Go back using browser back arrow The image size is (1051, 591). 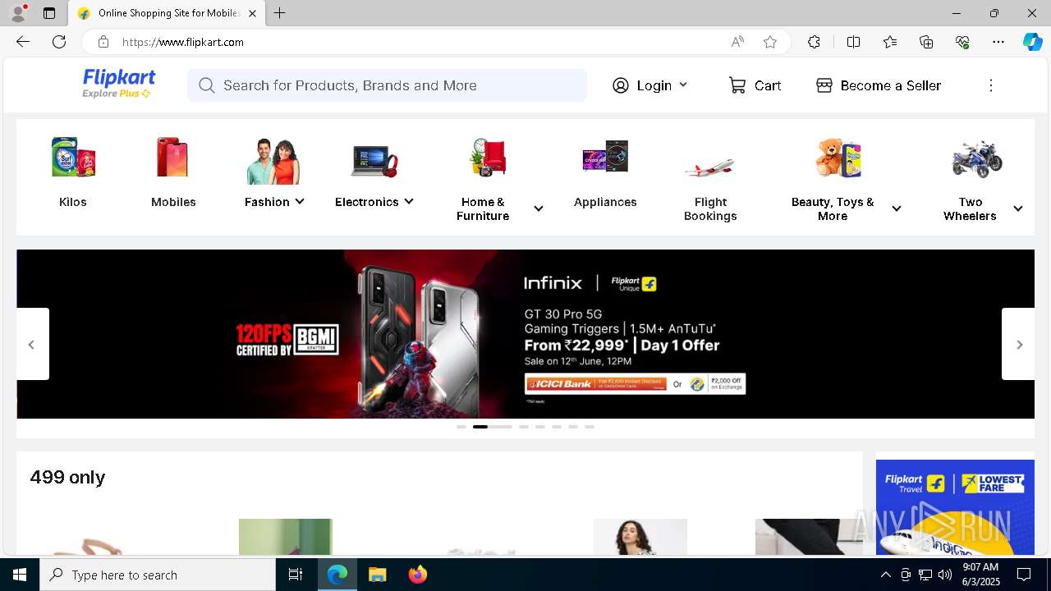(x=23, y=42)
